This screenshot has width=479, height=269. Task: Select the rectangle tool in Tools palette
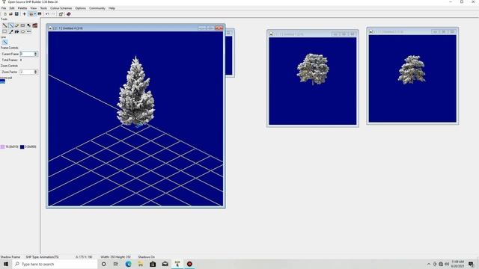click(x=23, y=25)
